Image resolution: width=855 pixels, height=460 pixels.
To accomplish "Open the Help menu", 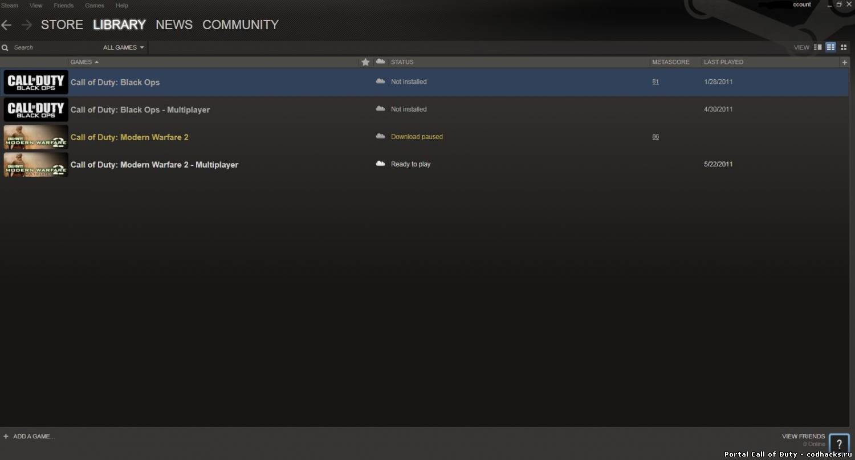I will coord(122,5).
